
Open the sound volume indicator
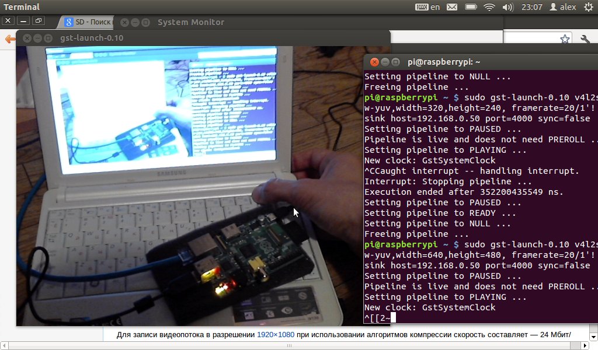point(507,7)
